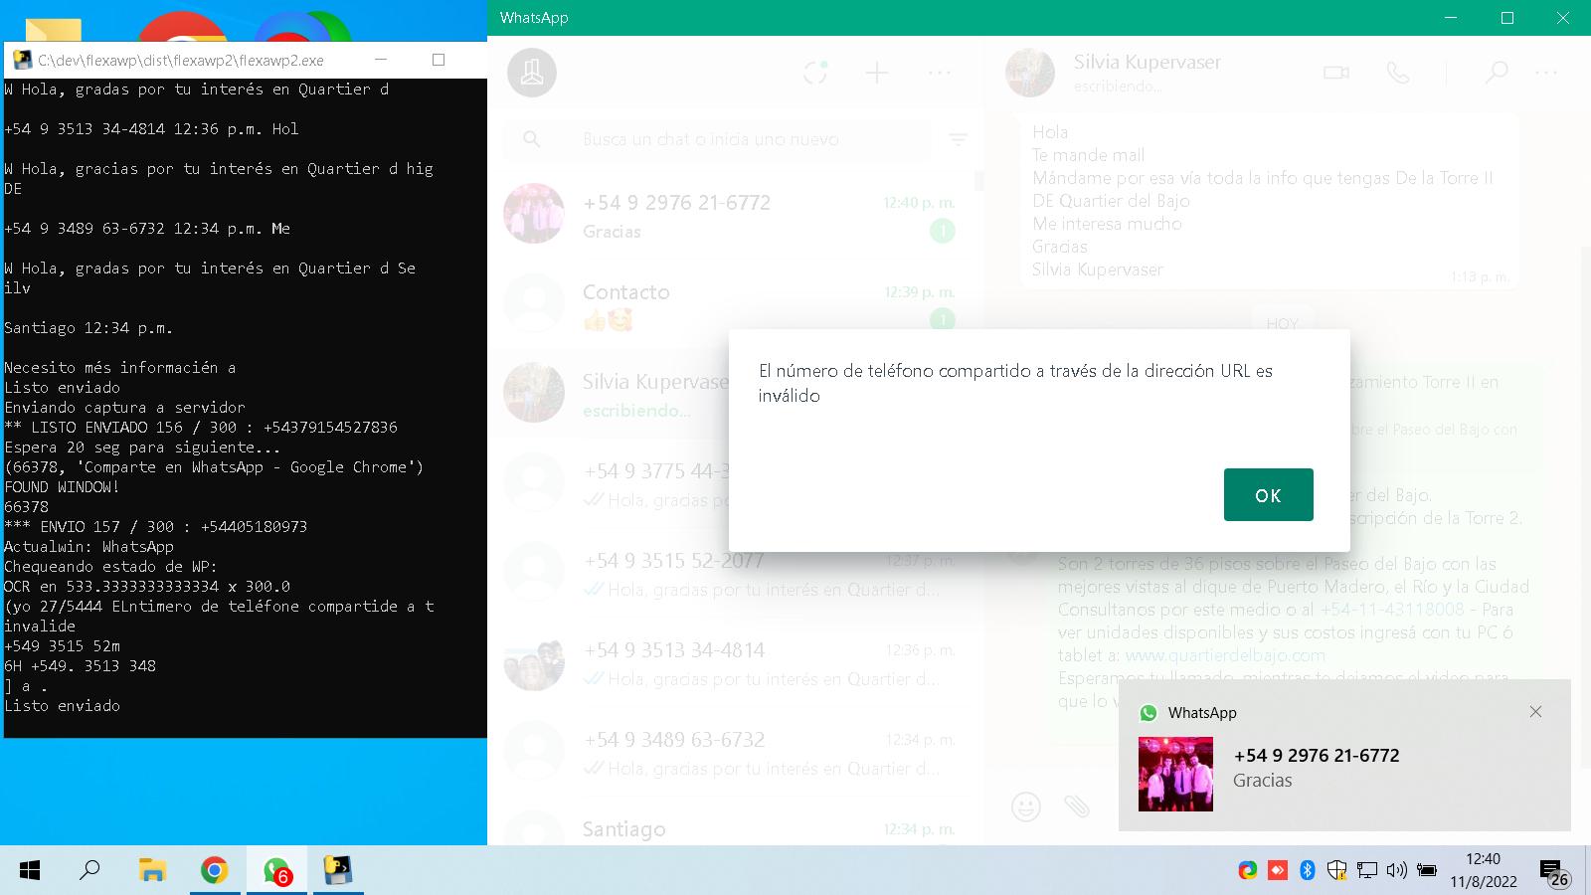Viewport: 1591px width, 895px height.
Task: Click red AnyDesk-style tray icon
Action: (x=1278, y=870)
